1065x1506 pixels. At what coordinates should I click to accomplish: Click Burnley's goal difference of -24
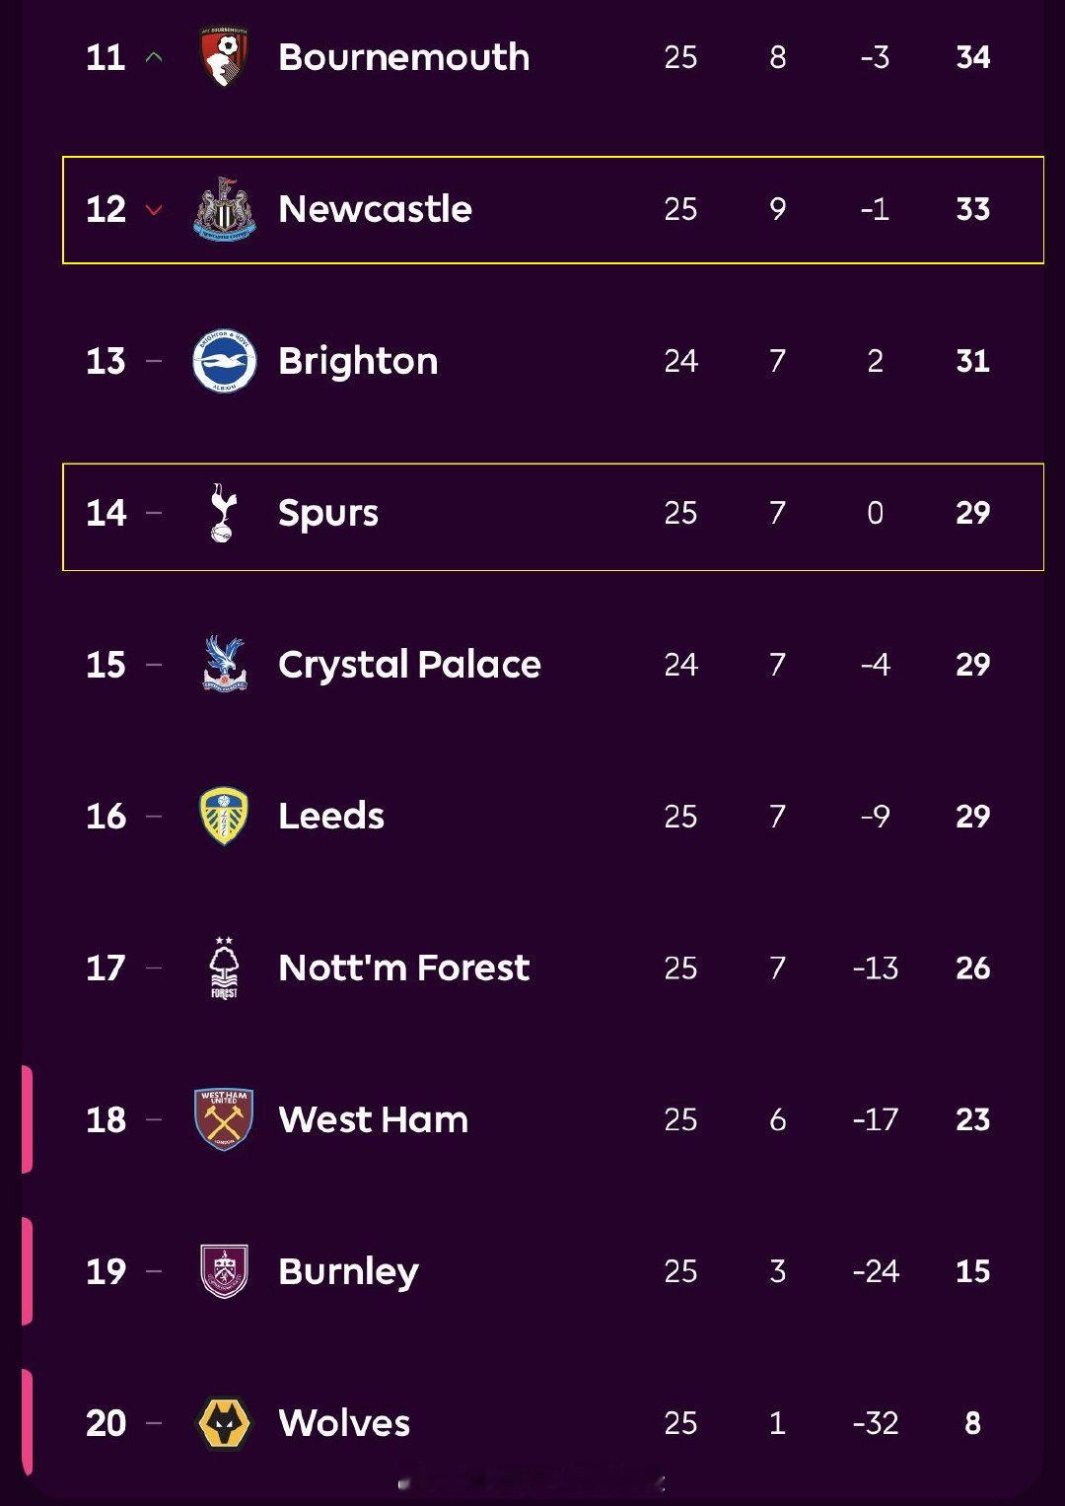[x=875, y=1271]
